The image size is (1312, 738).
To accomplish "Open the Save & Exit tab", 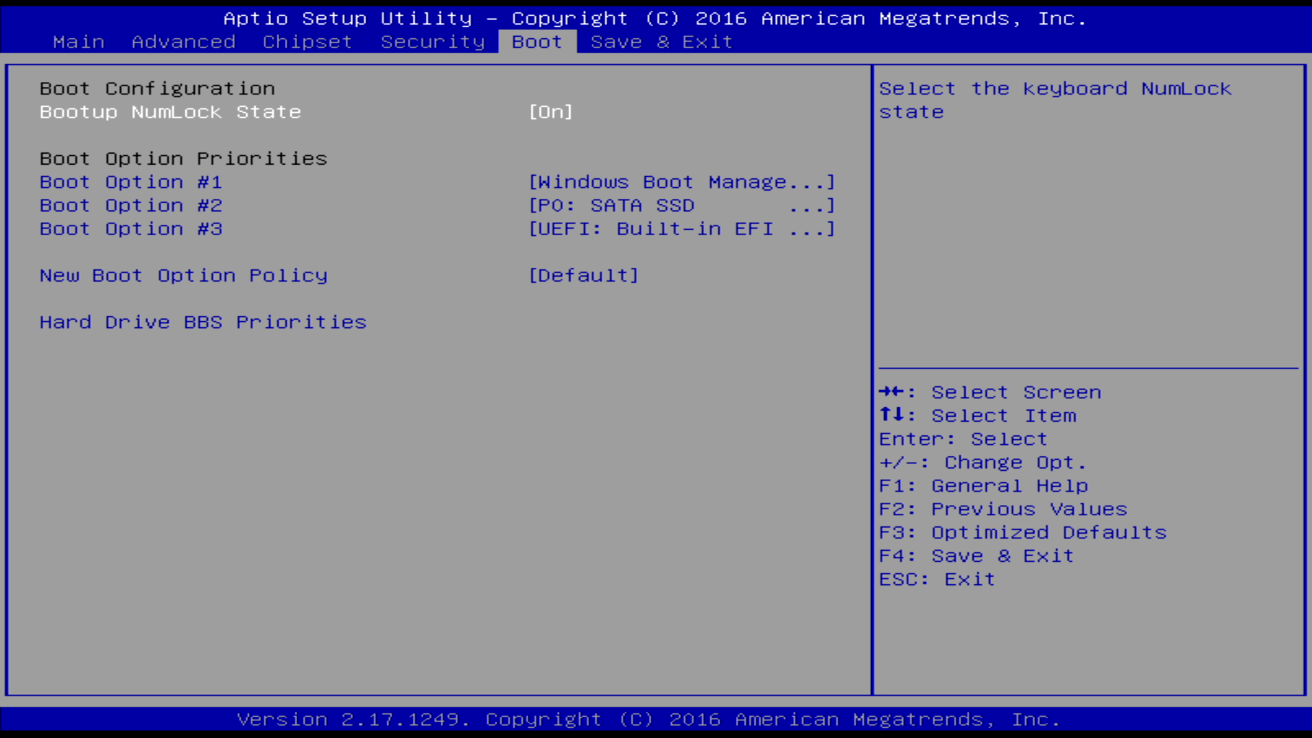I will click(x=661, y=42).
